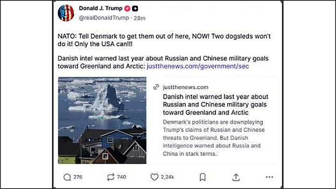This screenshot has height=189, width=336.
Task: Click the black plus badge beside the name
Action: click(135, 8)
